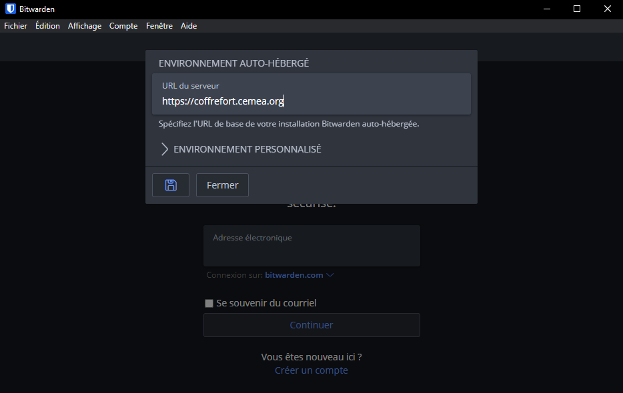Follow the Créer un compte link
This screenshot has height=393, width=623.
pos(311,370)
